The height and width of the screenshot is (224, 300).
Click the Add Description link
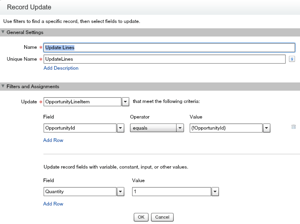point(61,68)
